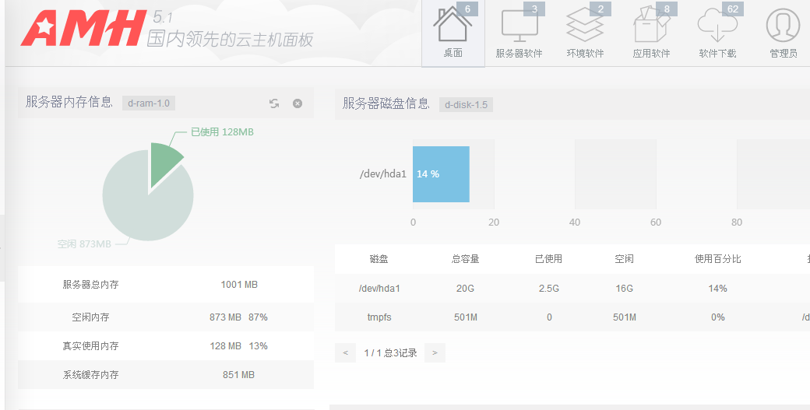Refresh the 服务器内存信息 panel
The image size is (810, 410).
click(x=274, y=103)
